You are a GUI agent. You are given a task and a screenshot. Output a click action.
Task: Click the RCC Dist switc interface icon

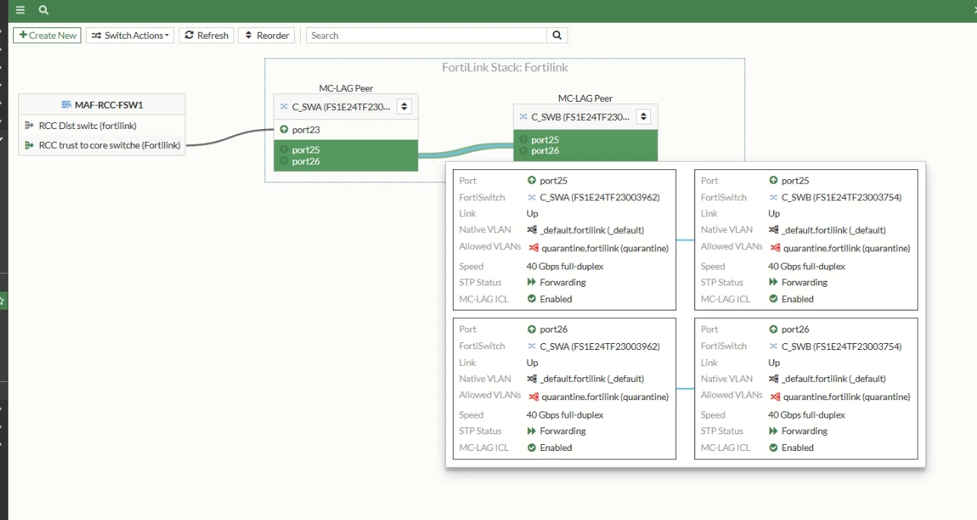tap(30, 125)
